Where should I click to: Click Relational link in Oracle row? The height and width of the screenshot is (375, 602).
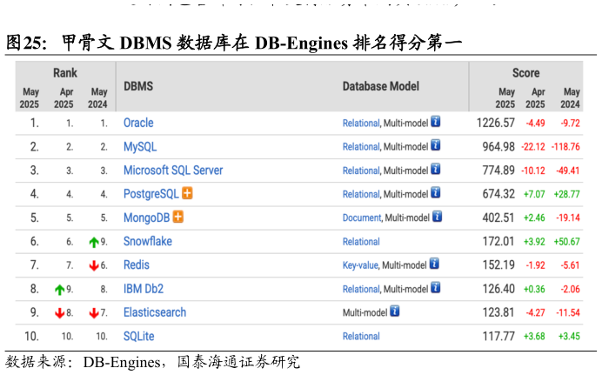click(361, 124)
